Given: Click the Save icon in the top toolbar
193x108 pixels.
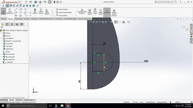Looking at the screenshot, I should point(36,2).
